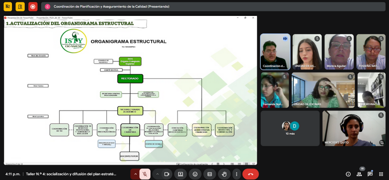Click the yellow door icon at top
Viewport: 389px width, 180px height.
[x=20, y=6]
